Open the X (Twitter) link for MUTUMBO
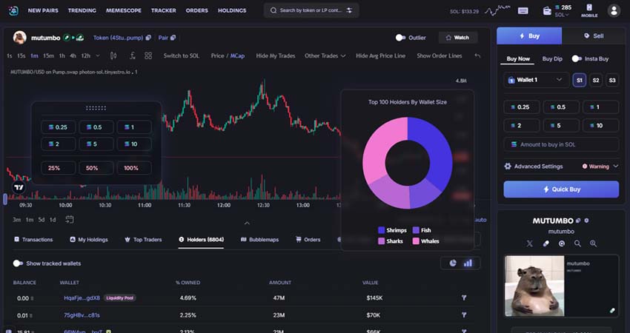630x333 pixels. 529,243
